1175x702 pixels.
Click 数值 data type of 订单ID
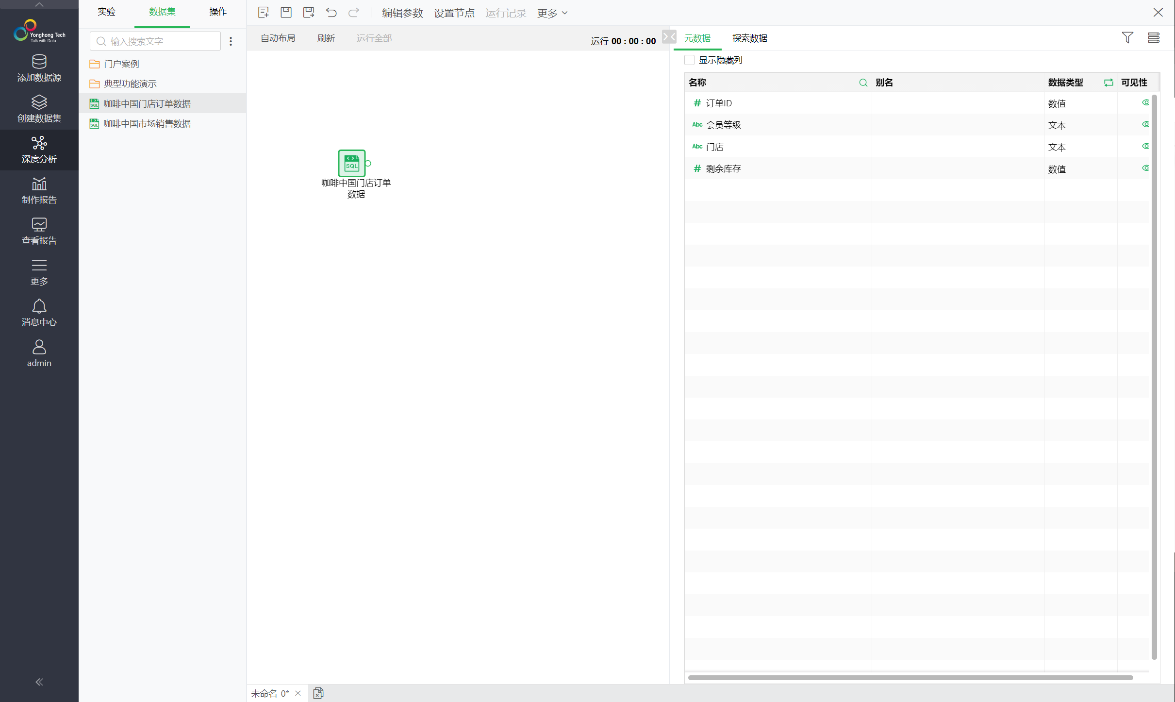click(x=1057, y=103)
